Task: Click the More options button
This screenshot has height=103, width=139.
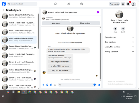Action: pyautogui.click(x=85, y=23)
